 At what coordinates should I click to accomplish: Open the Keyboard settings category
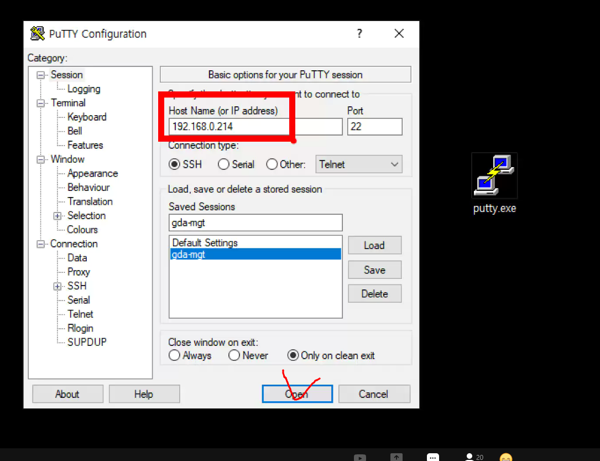pyautogui.click(x=87, y=117)
